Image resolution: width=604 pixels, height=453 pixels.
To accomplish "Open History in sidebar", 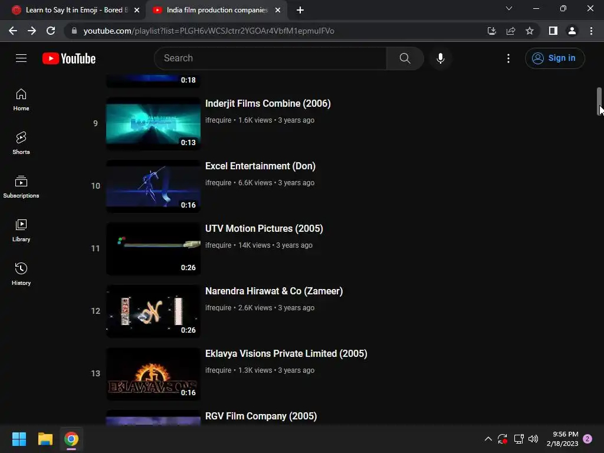I will 21,274.
